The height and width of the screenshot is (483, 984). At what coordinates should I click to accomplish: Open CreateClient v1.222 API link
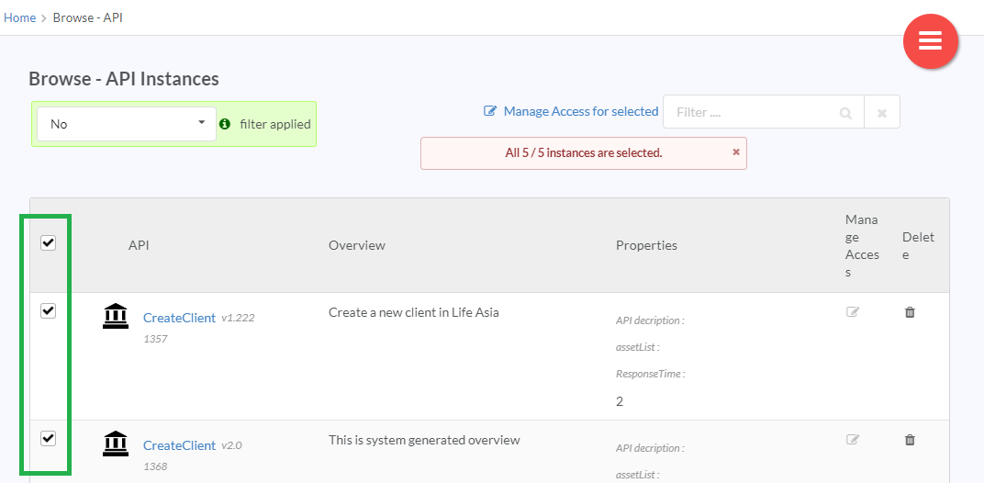pos(180,318)
